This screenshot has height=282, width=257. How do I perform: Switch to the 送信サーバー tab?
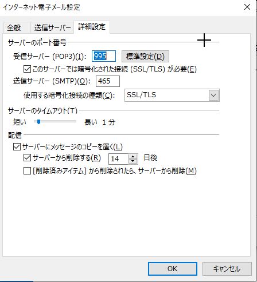pyautogui.click(x=52, y=28)
